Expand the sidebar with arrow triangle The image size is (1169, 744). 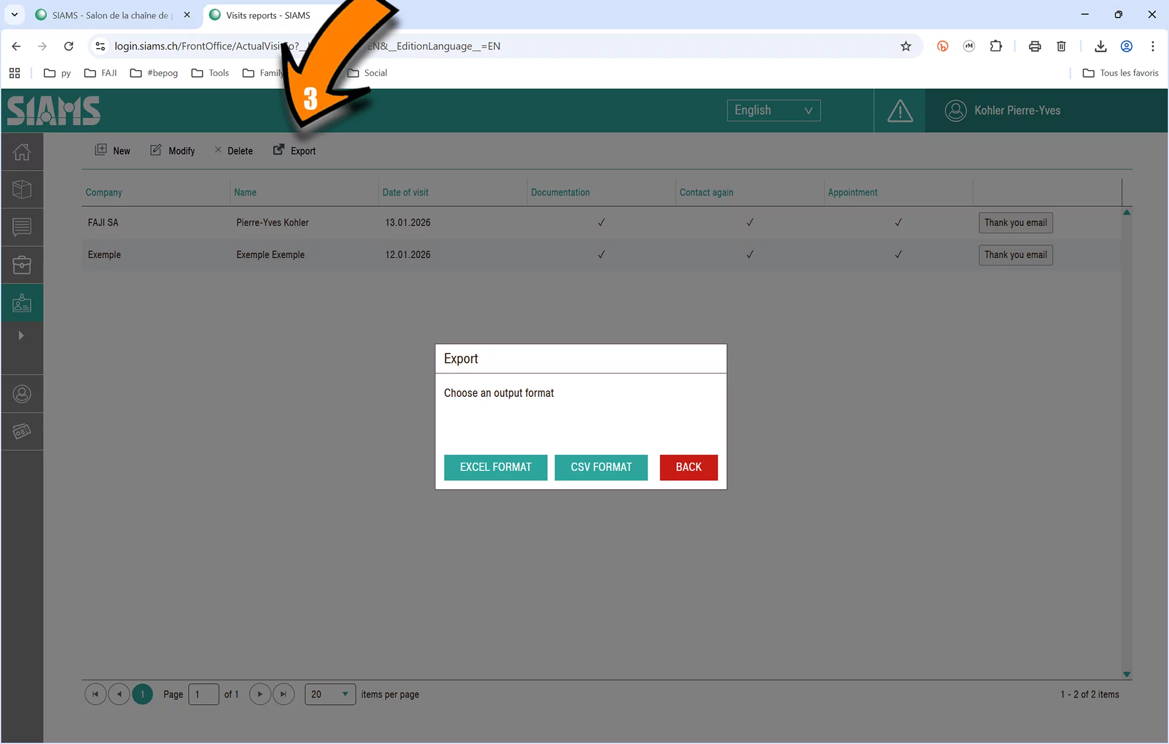pyautogui.click(x=21, y=335)
